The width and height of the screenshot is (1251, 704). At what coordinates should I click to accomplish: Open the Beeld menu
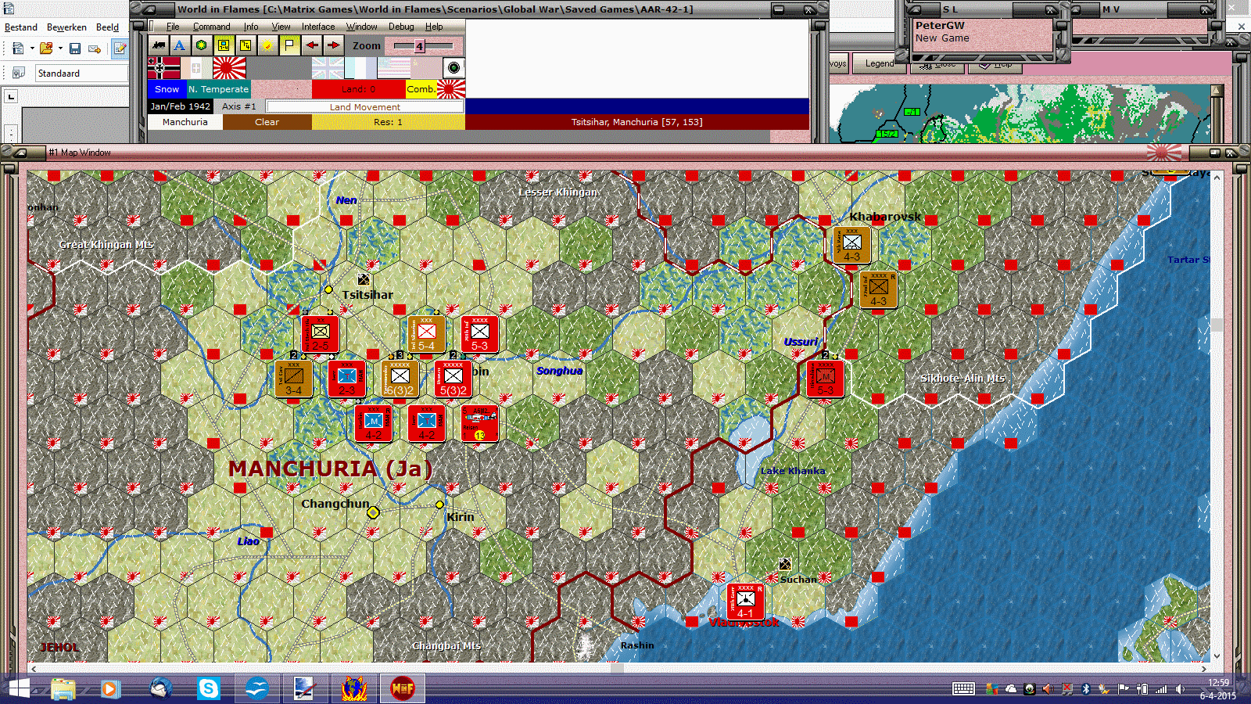(107, 27)
